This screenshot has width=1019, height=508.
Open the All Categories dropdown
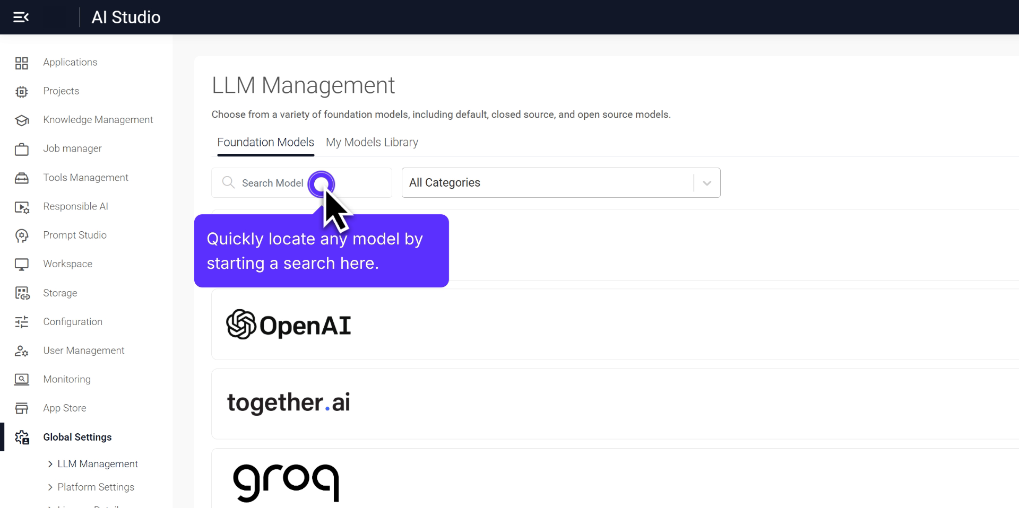tap(560, 183)
